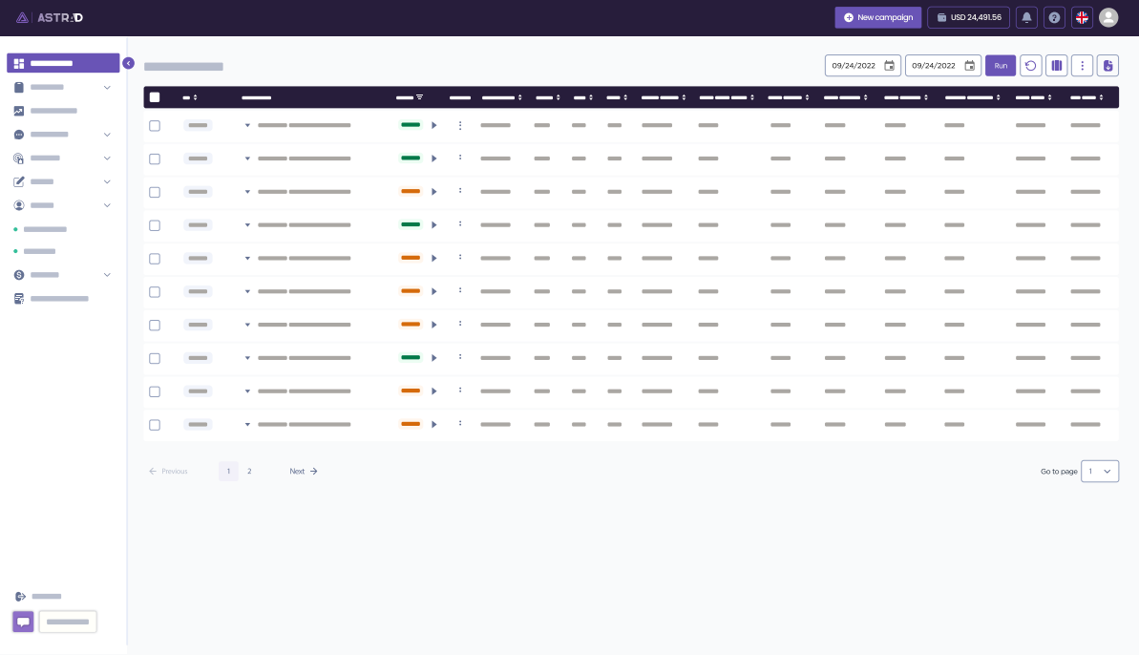The width and height of the screenshot is (1139, 655).
Task: Go to page 2 in pagination
Action: click(249, 471)
